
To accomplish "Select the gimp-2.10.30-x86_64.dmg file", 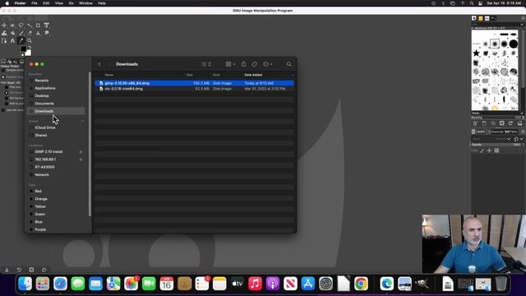I will coord(194,83).
